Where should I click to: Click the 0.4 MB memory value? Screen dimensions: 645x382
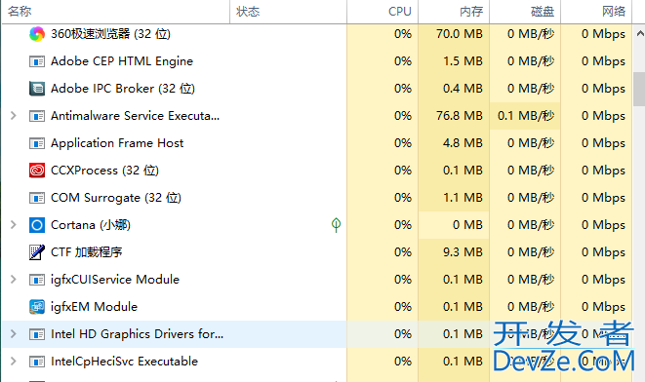coord(463,89)
